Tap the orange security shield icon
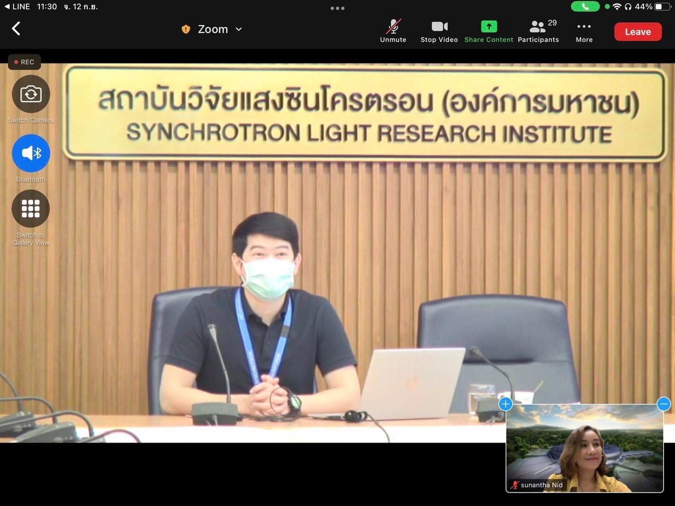 (x=186, y=29)
